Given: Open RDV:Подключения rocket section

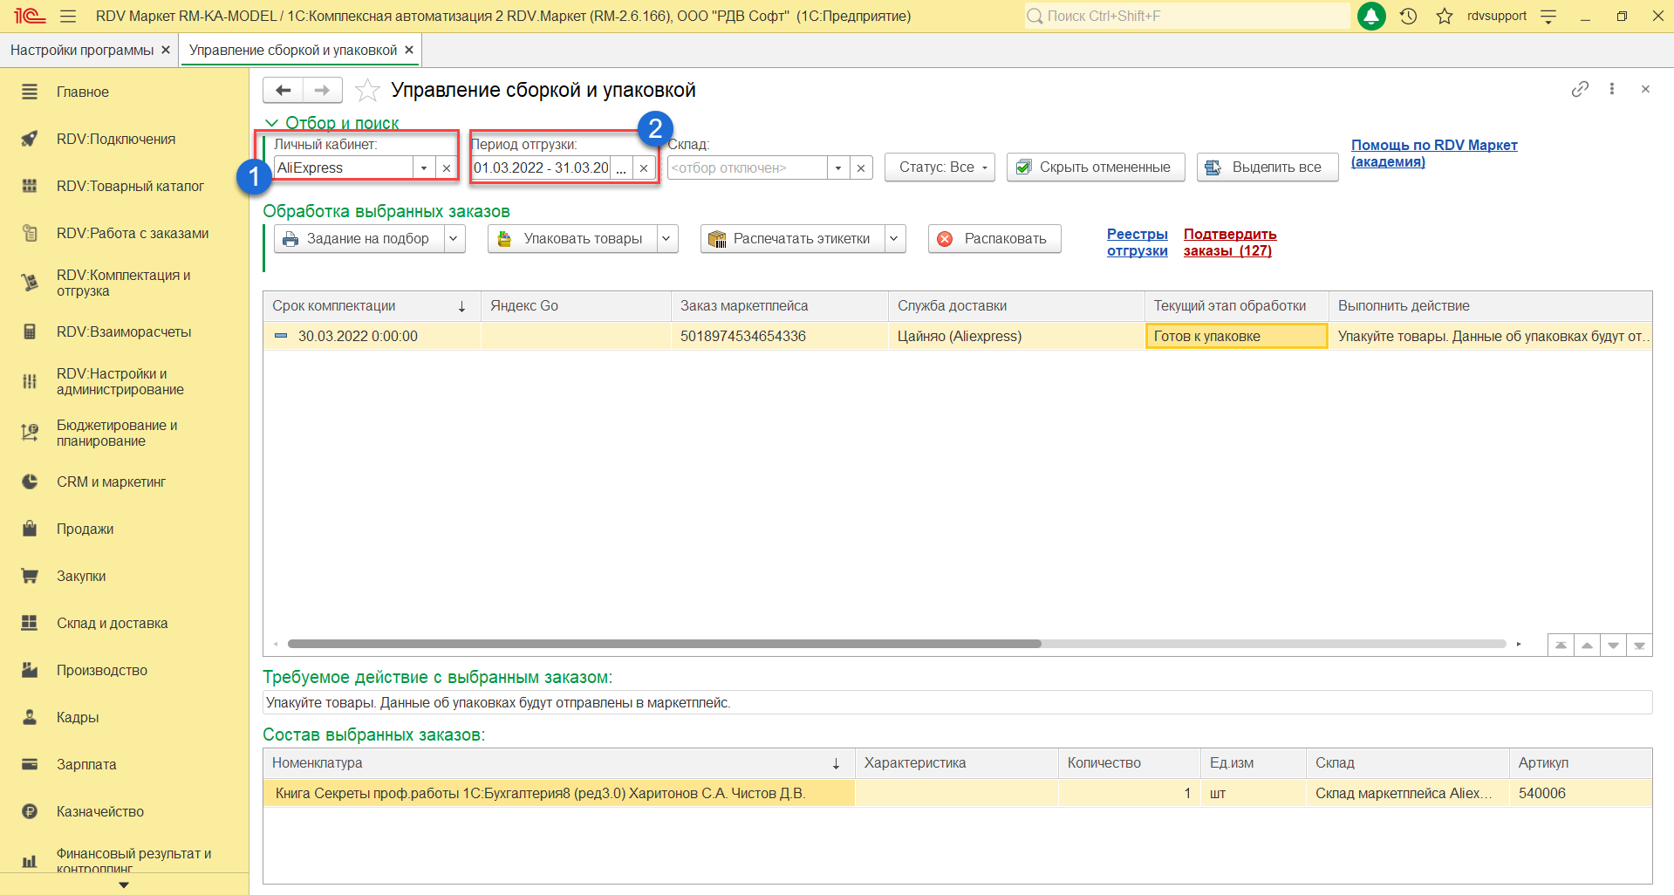Looking at the screenshot, I should click(116, 139).
